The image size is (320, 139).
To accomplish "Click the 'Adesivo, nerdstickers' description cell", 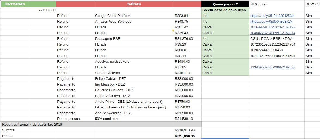I will point(134,62).
